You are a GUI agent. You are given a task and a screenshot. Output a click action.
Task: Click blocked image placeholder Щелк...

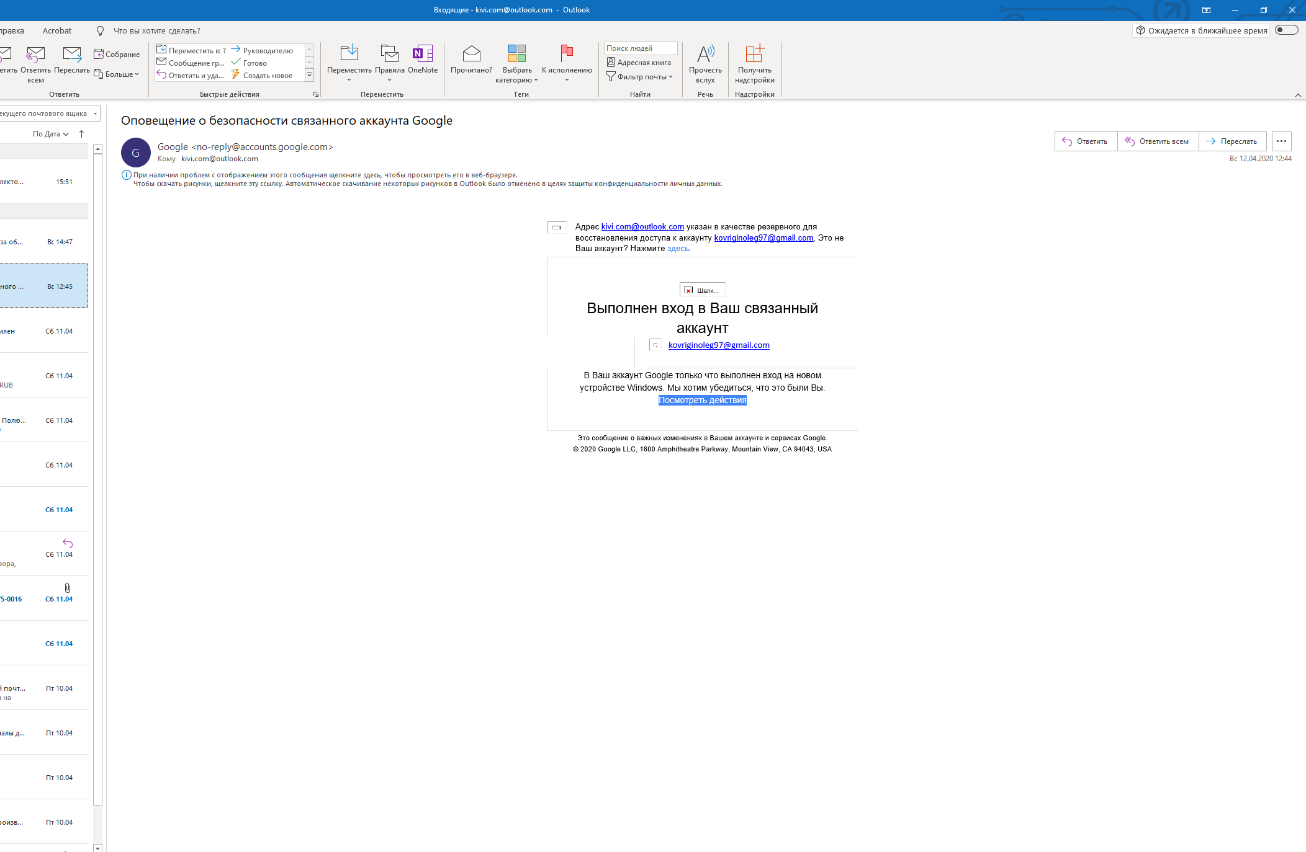(702, 290)
